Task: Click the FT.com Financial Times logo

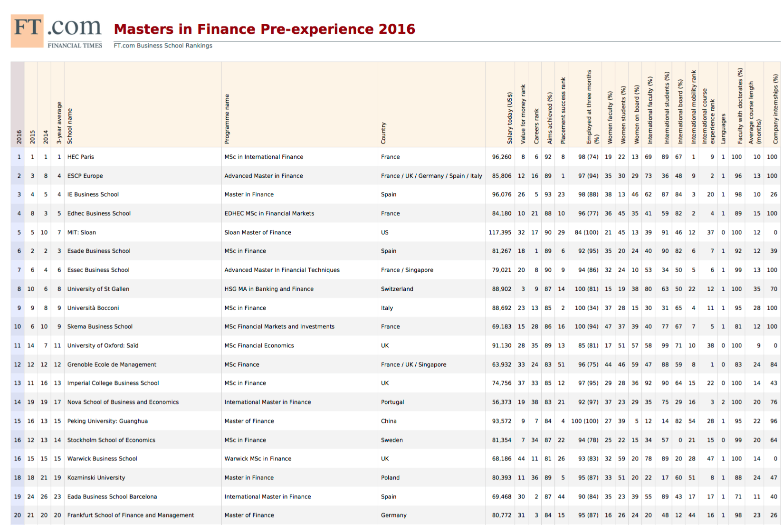Action: 56,31
